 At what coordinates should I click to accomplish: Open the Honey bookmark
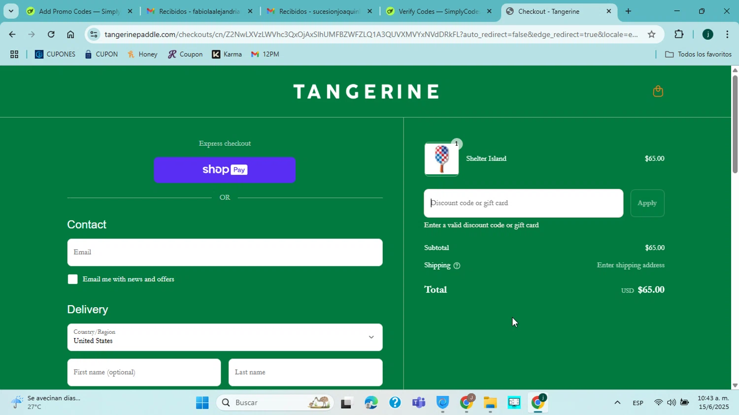(142, 55)
